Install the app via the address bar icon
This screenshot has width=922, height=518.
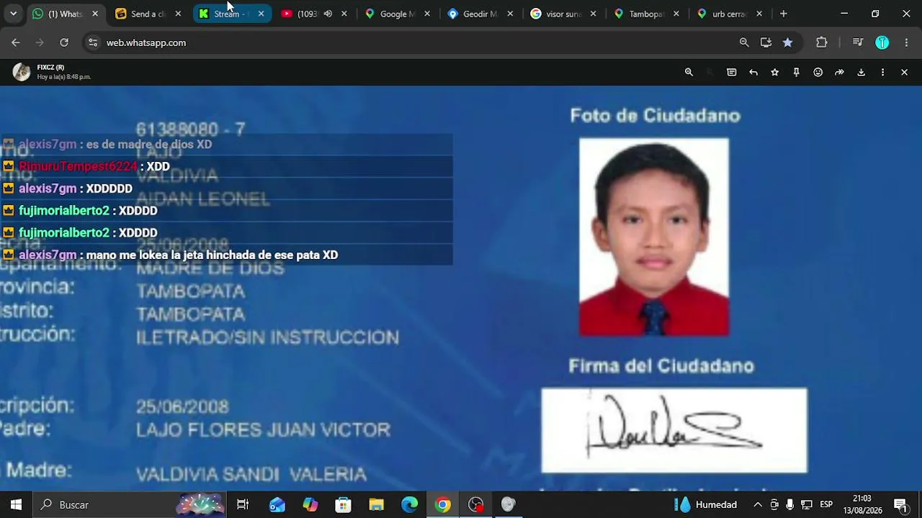[766, 42]
